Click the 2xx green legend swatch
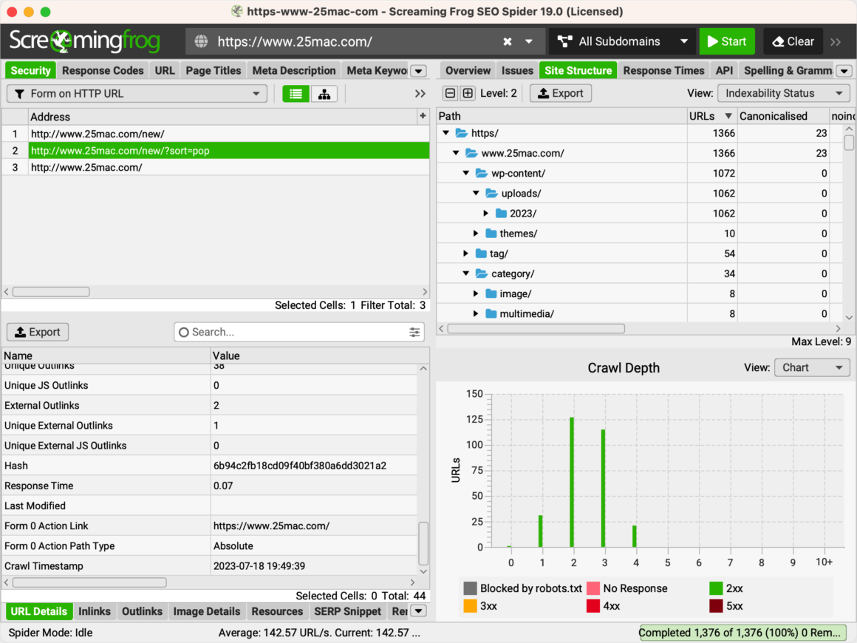 click(716, 588)
